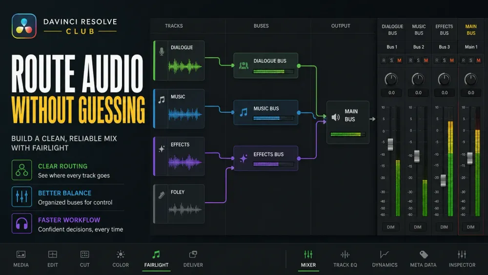Open the Cut page
Image resolution: width=488 pixels, height=275 pixels.
coord(84,259)
